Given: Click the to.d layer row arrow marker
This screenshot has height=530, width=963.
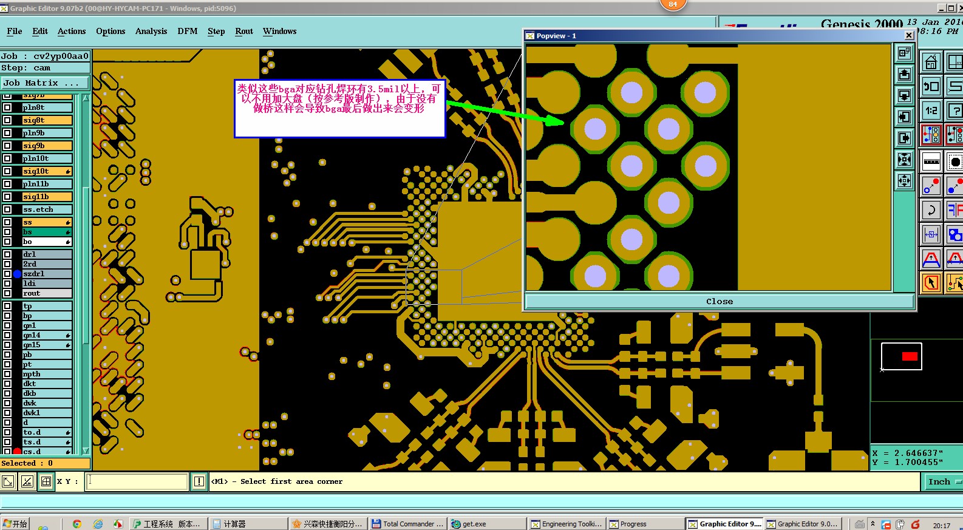Looking at the screenshot, I should 68,432.
